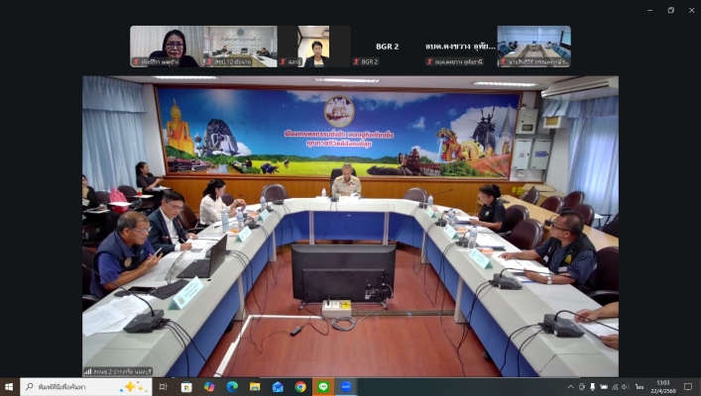Click the signal bars icon on the main video

pyautogui.click(x=88, y=371)
